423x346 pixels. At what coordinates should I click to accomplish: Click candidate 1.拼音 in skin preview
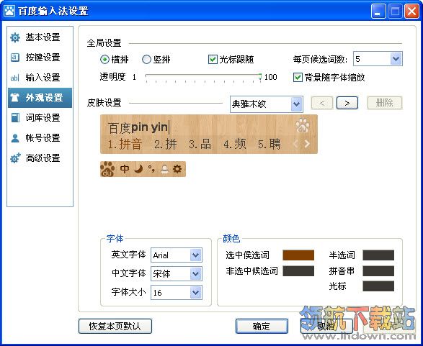(125, 144)
